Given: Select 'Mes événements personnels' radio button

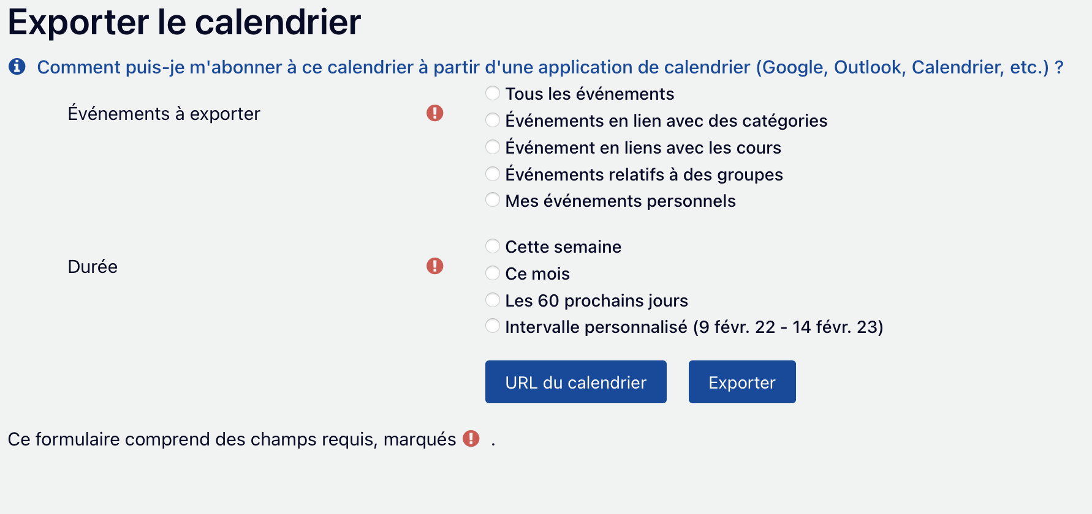Looking at the screenshot, I should (x=493, y=201).
